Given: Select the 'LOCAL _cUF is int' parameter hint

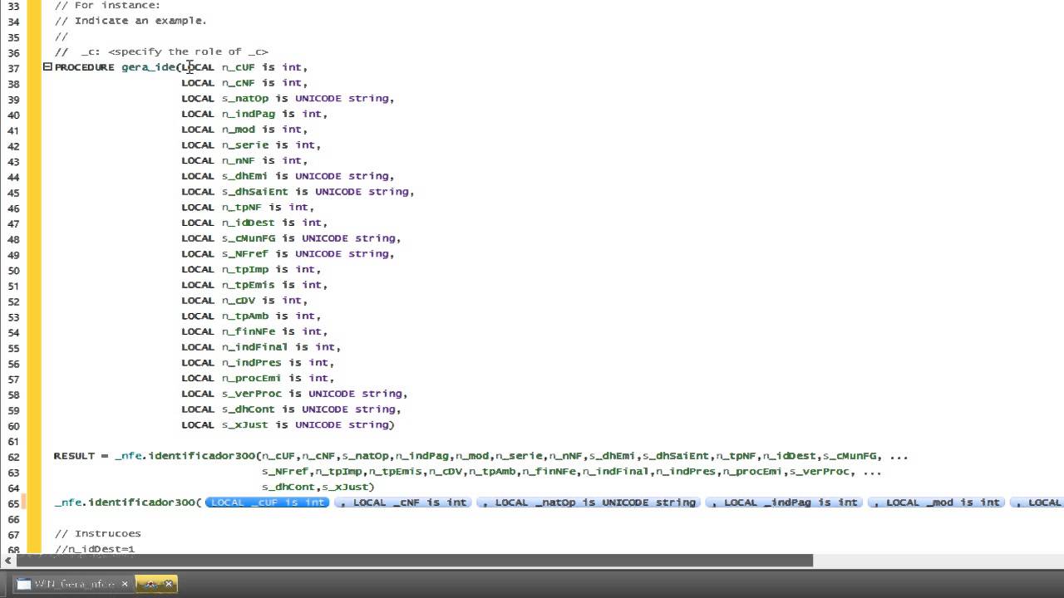Looking at the screenshot, I should pyautogui.click(x=268, y=502).
